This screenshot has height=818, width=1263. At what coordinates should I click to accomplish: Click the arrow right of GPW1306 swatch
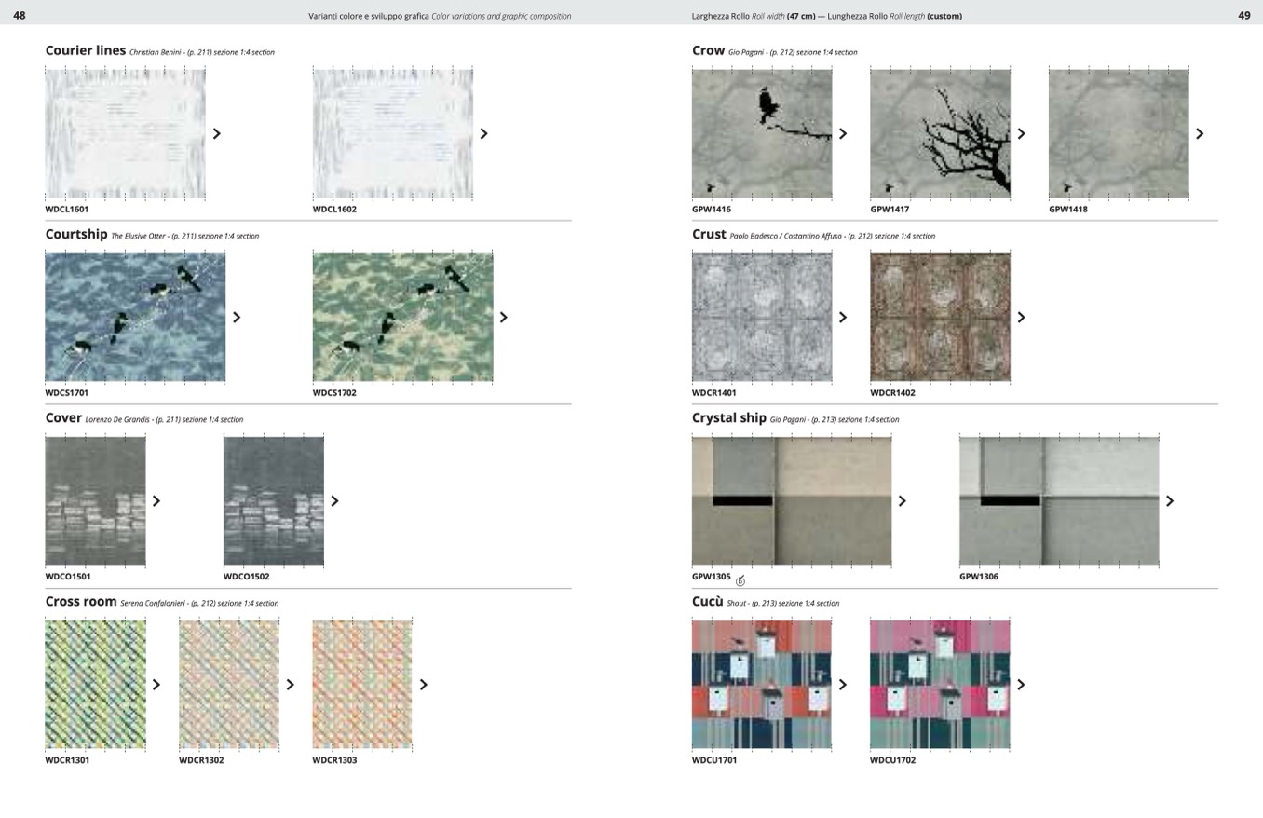1171,501
